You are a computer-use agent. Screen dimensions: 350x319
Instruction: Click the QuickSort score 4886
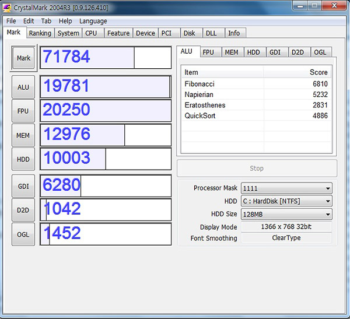click(x=320, y=115)
